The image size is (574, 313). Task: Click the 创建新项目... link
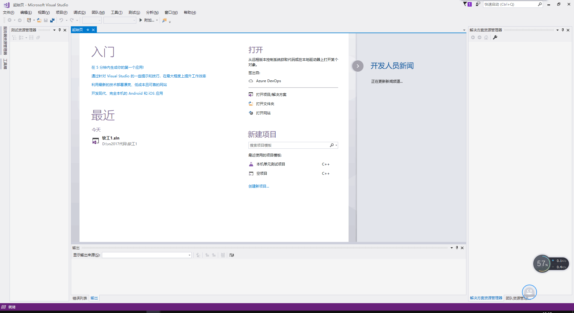pyautogui.click(x=259, y=186)
